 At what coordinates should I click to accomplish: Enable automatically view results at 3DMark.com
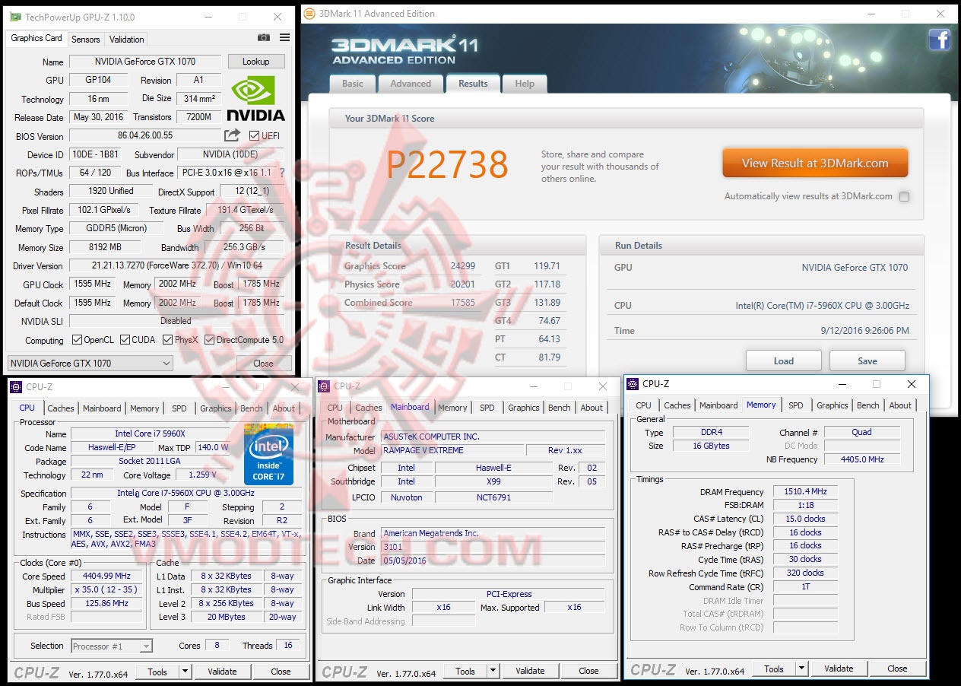[904, 196]
